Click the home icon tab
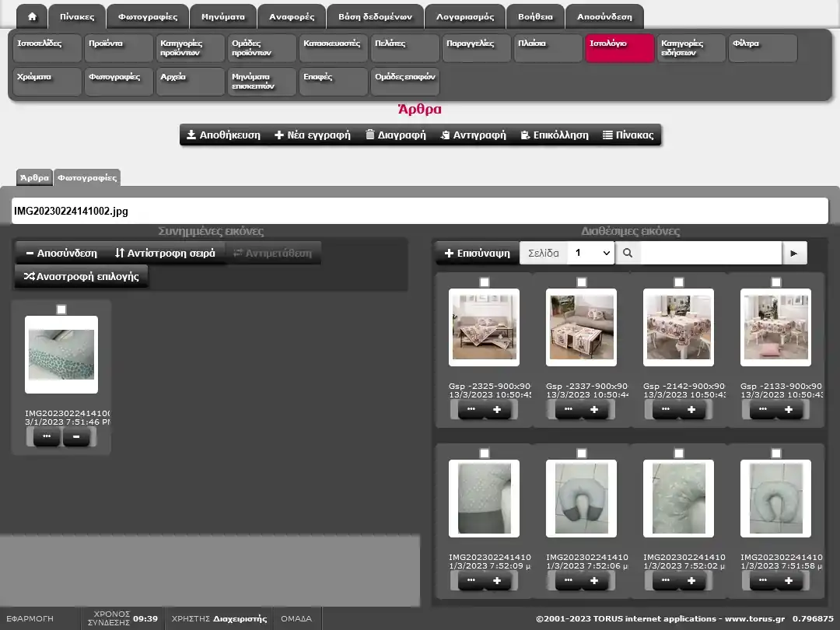 pos(32,16)
